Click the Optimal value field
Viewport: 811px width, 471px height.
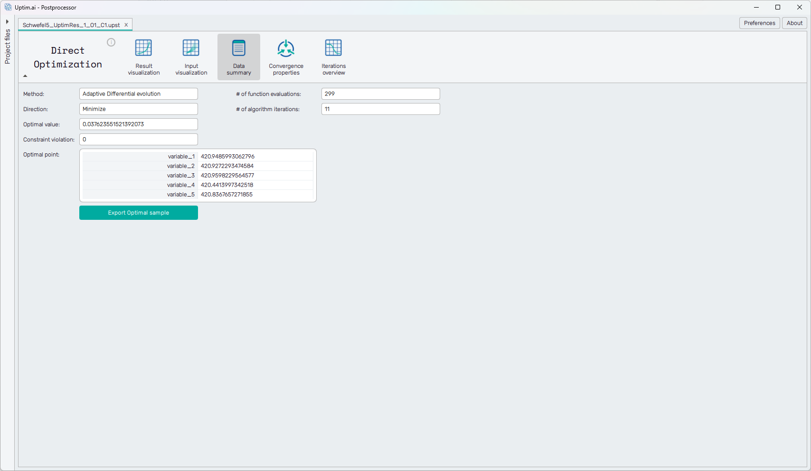139,124
